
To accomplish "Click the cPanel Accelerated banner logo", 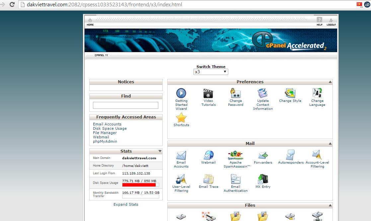I will [x=289, y=41].
